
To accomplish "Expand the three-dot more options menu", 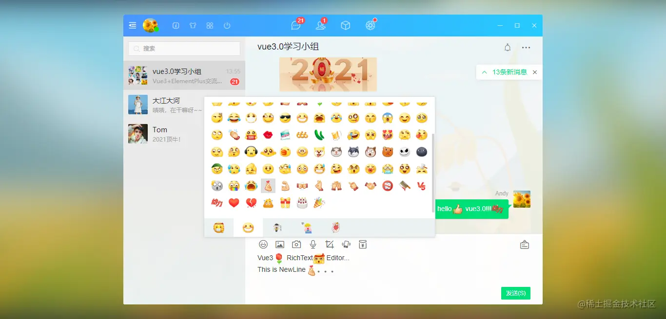I will pyautogui.click(x=526, y=48).
